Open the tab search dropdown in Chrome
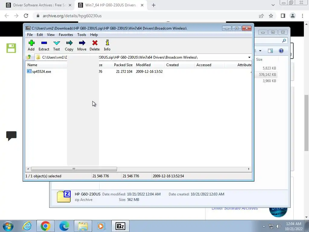 (273, 5)
